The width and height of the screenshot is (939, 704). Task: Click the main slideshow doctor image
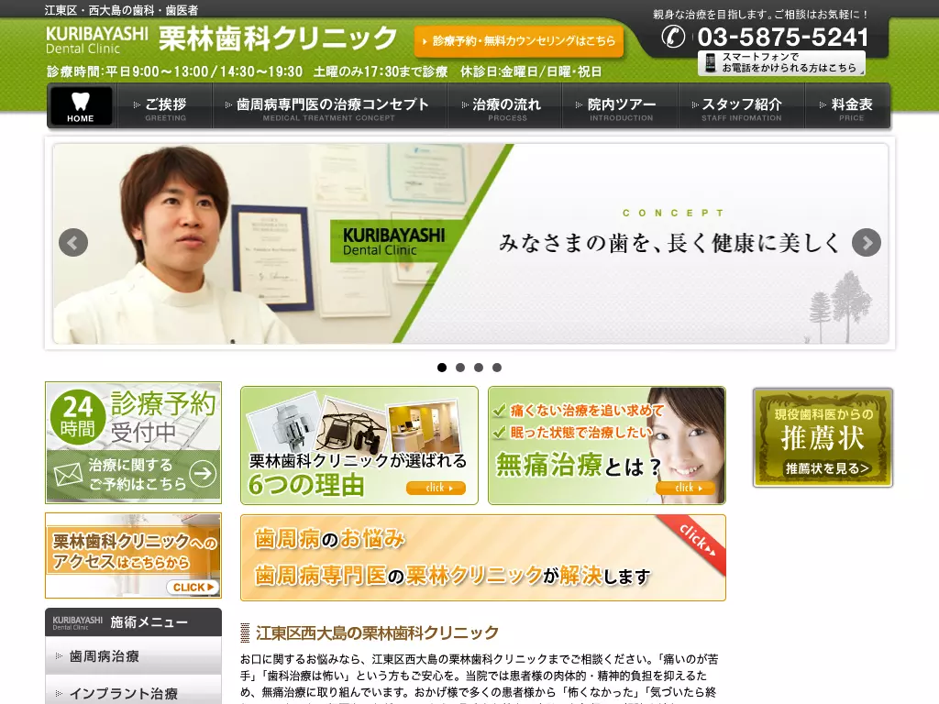coord(470,243)
